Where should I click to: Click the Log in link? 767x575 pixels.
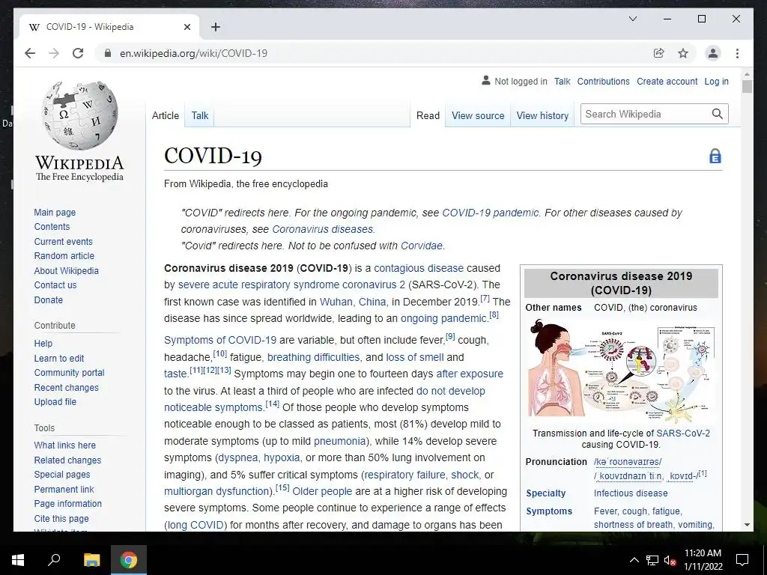(x=716, y=81)
